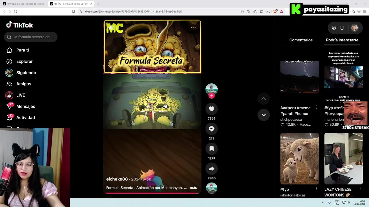Viewport: 369px width, 207px height.
Task: Click the TikTok search field
Action: click(x=31, y=37)
